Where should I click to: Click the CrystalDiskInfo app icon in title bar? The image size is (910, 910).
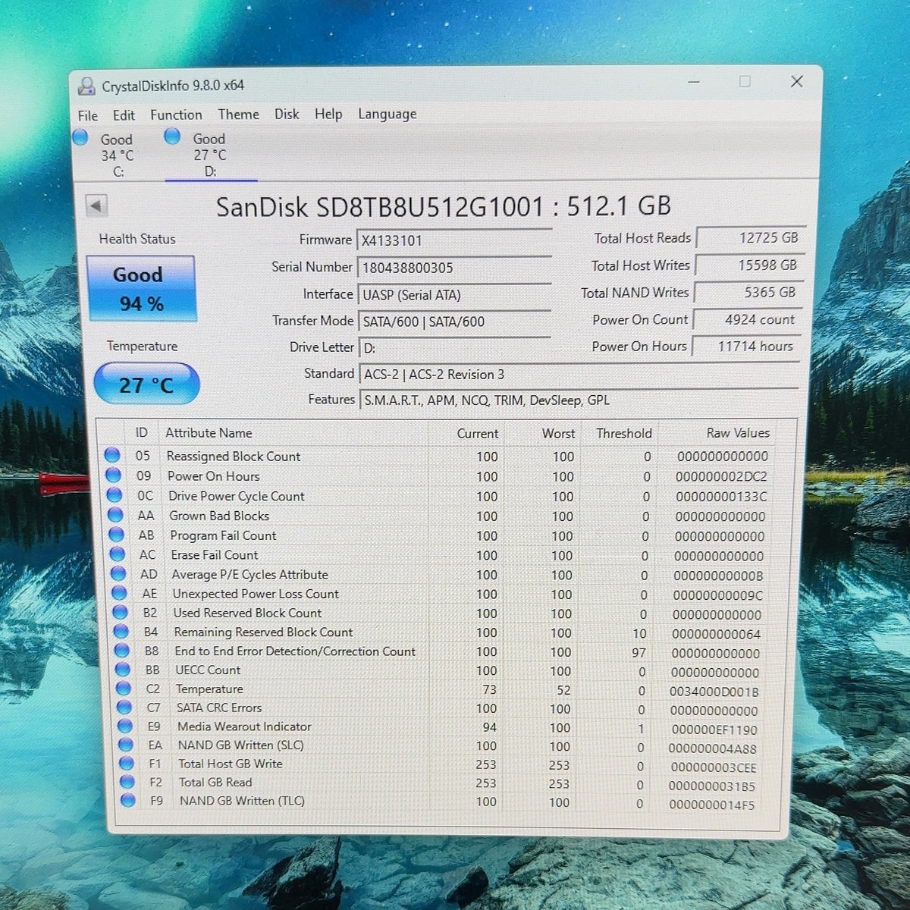point(86,86)
